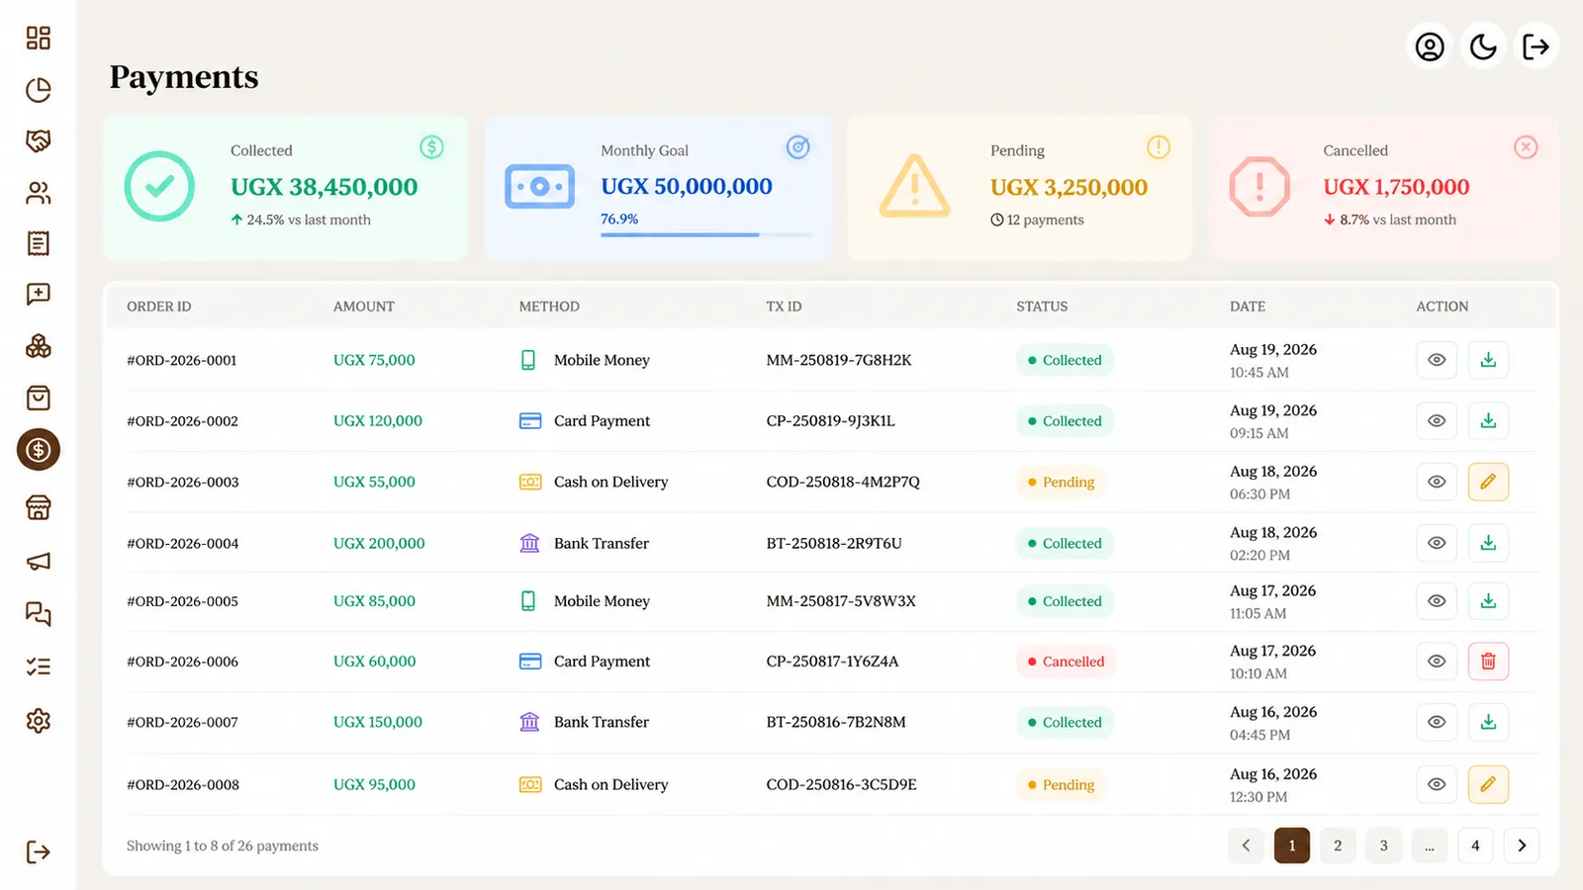Toggle dark mode moon icon
1583x890 pixels.
[x=1482, y=46]
